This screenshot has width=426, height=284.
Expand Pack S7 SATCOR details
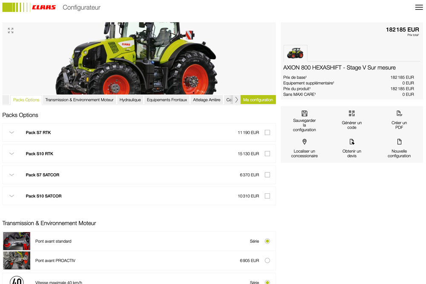pos(12,175)
